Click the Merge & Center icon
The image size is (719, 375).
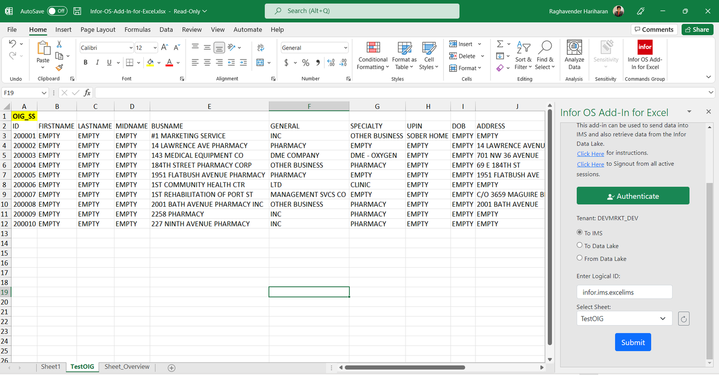(260, 62)
